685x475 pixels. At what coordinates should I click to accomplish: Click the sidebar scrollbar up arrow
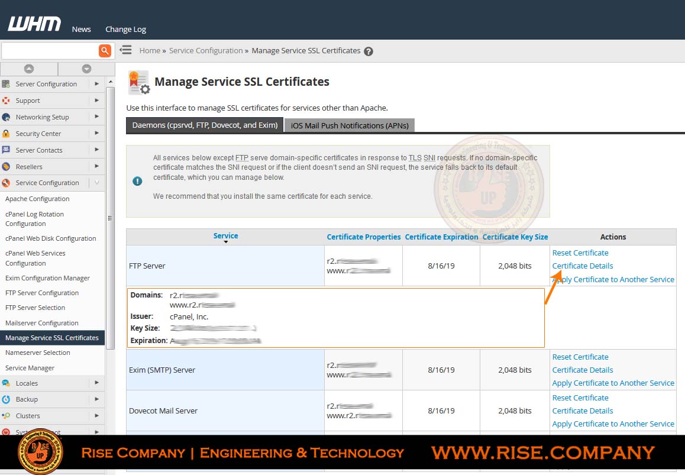click(x=111, y=82)
